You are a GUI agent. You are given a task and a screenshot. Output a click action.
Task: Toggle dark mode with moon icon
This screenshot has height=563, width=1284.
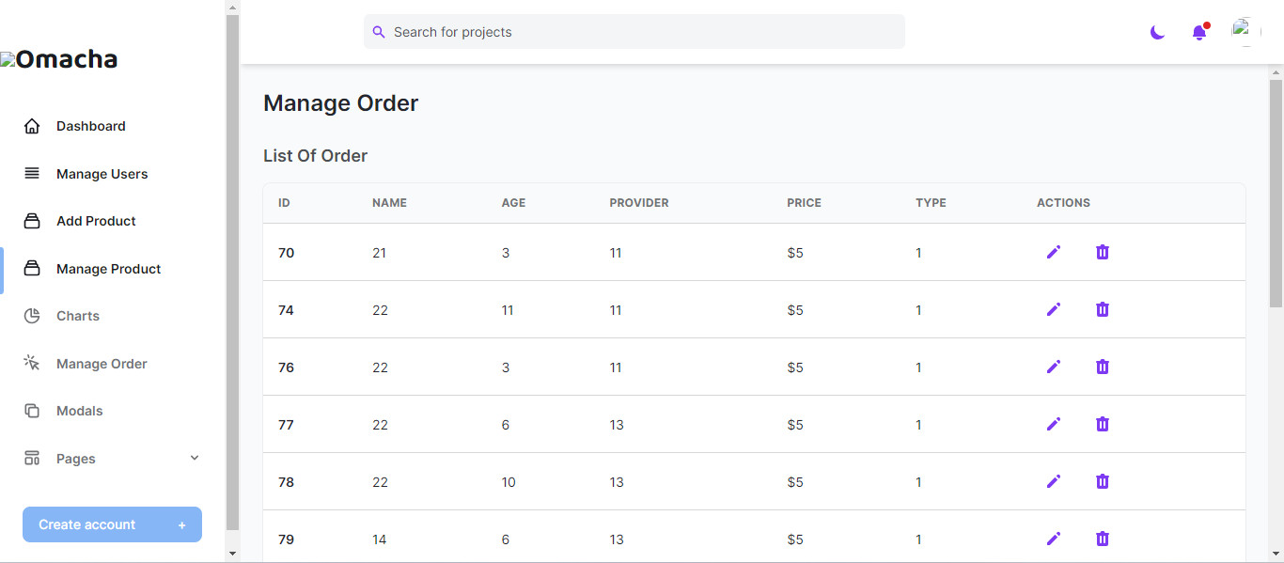(1157, 32)
